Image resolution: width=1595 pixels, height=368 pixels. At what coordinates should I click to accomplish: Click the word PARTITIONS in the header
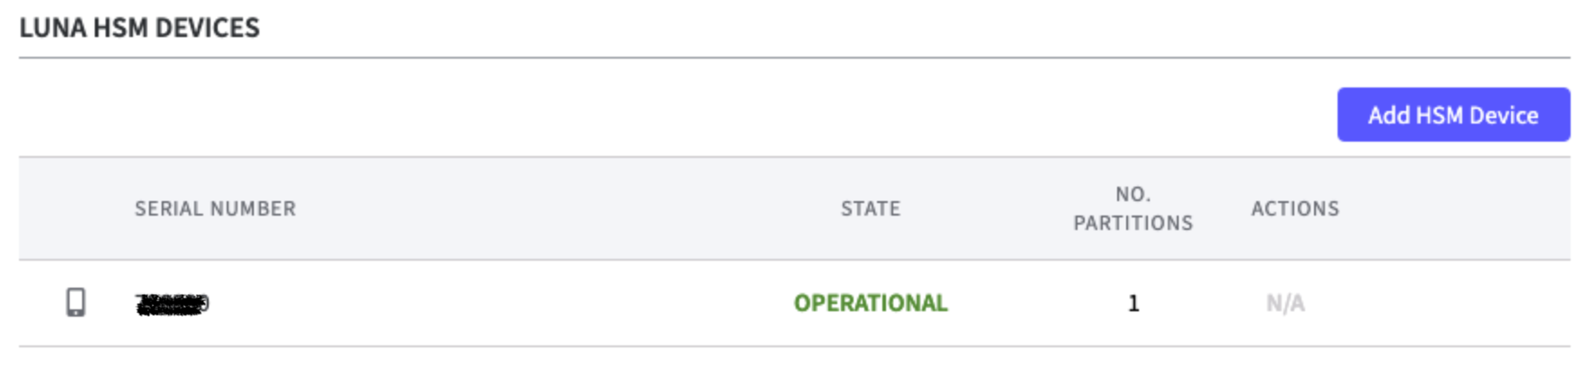tap(1133, 223)
